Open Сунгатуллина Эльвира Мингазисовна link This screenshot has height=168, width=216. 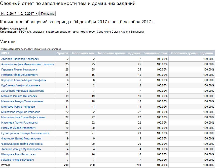point(25,133)
